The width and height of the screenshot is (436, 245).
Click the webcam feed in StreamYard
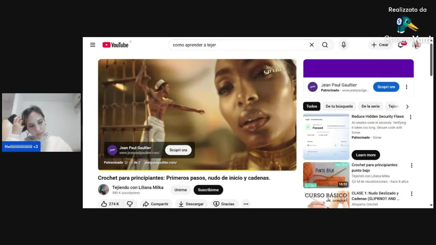[x=41, y=122]
